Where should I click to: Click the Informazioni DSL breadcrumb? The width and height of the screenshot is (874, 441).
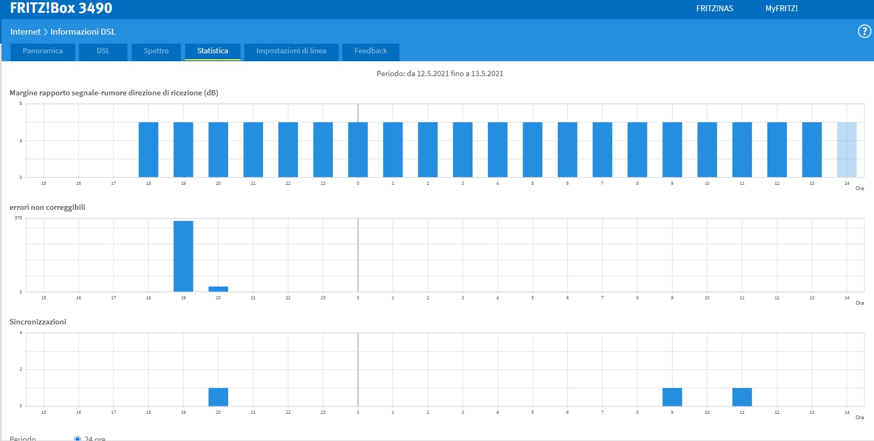pos(83,32)
